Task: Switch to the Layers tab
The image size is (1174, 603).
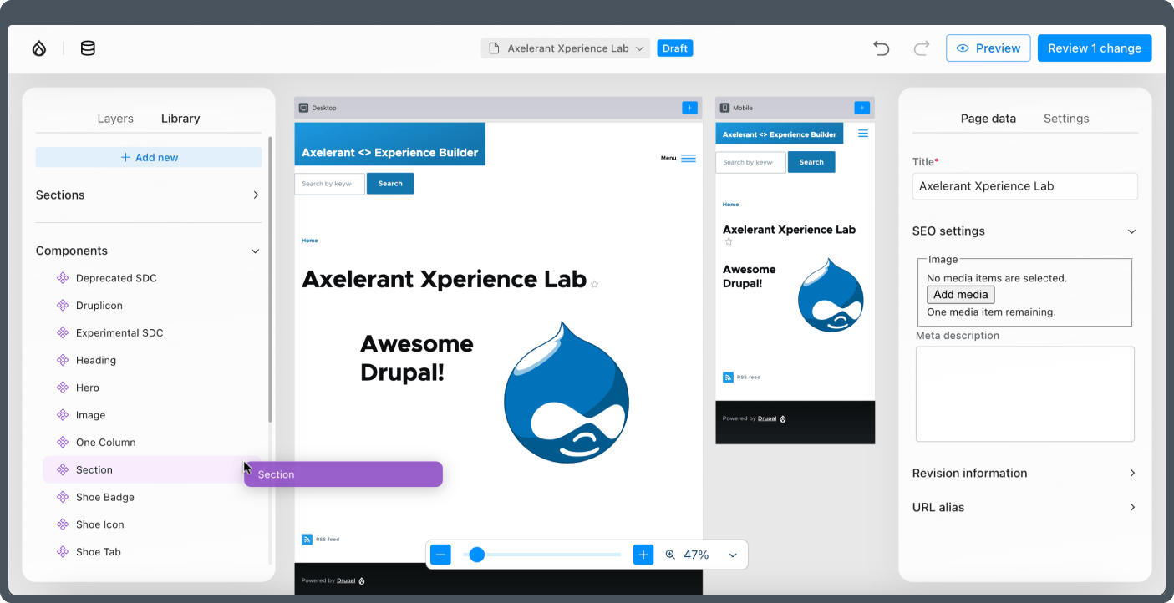Action: click(115, 118)
